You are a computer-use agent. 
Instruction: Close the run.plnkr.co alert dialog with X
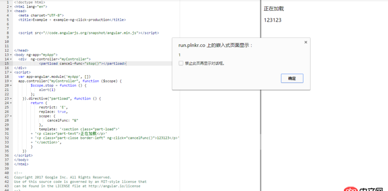tap(306, 42)
